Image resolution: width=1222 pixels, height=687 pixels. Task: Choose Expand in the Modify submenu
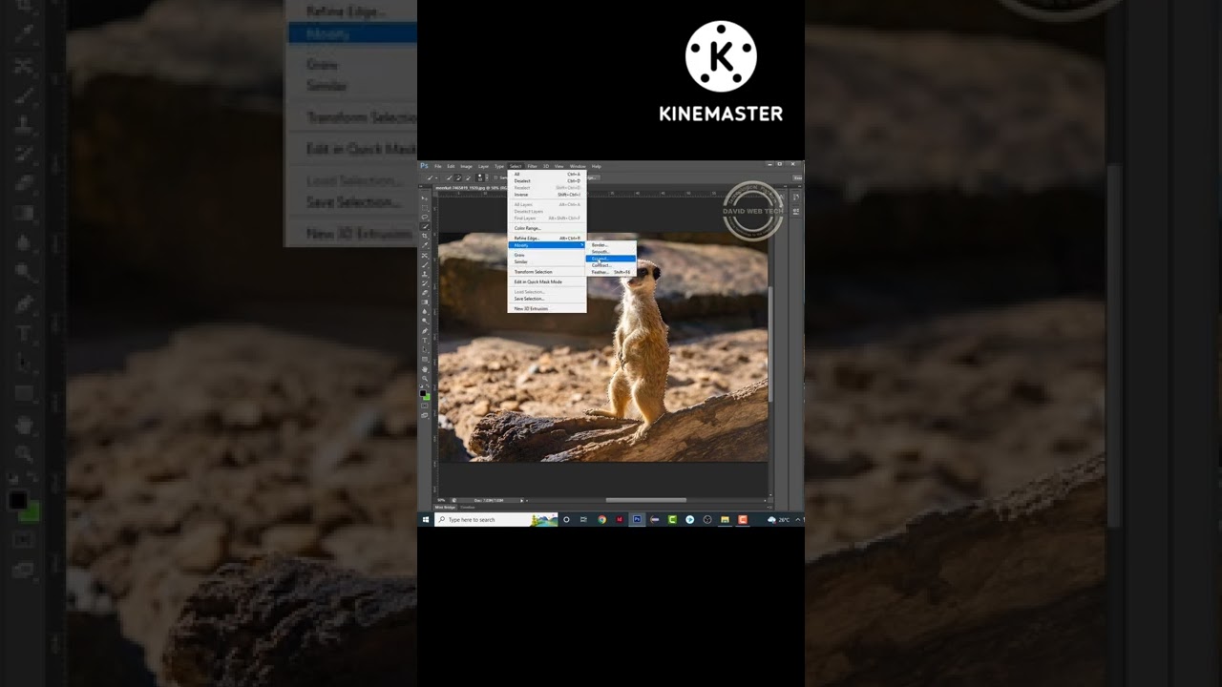610,259
